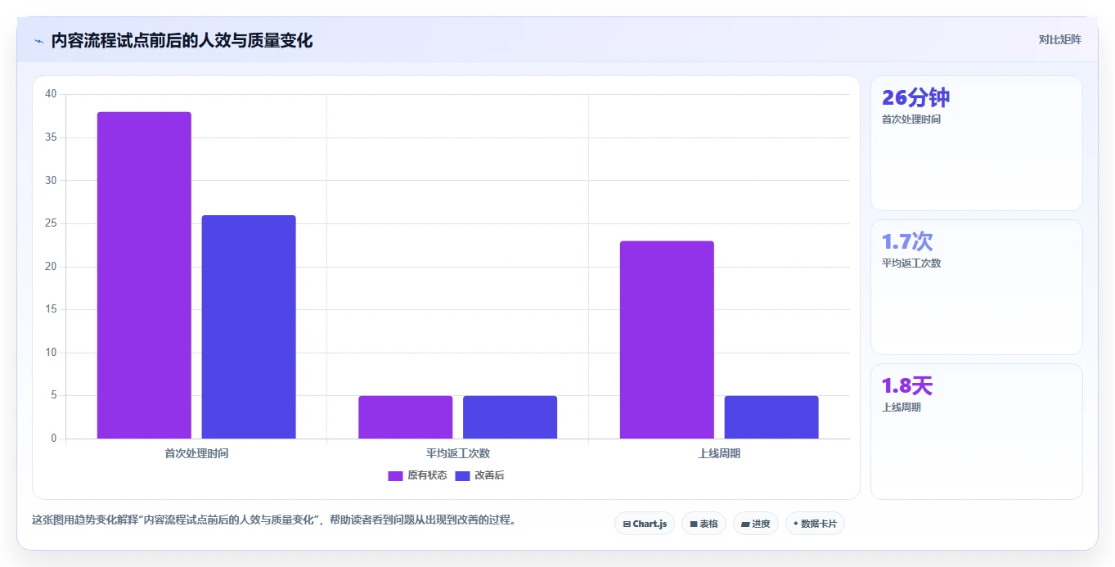Viewport: 1115px width, 567px height.
Task: Click the blue 上线周期 bar
Action: [771, 417]
